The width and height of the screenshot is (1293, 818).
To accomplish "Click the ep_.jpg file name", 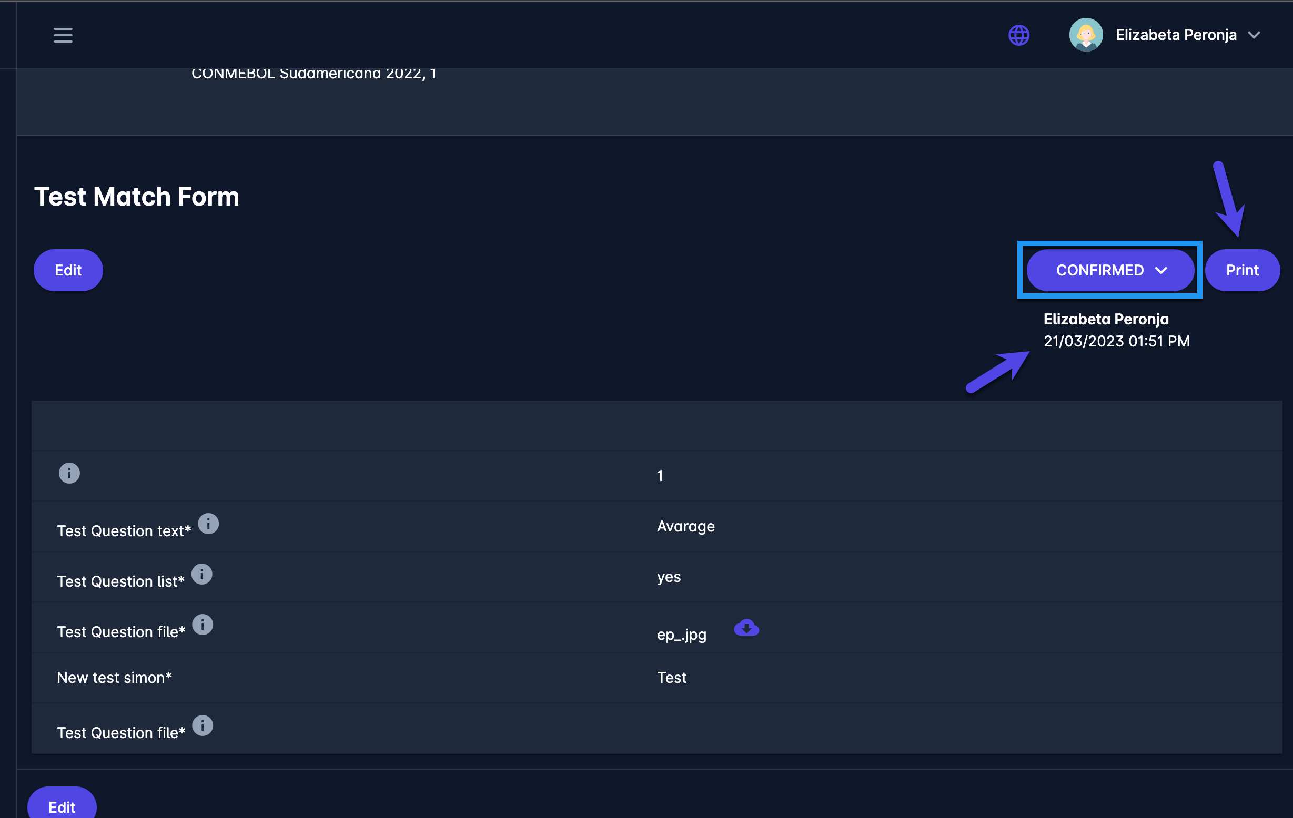I will point(681,635).
